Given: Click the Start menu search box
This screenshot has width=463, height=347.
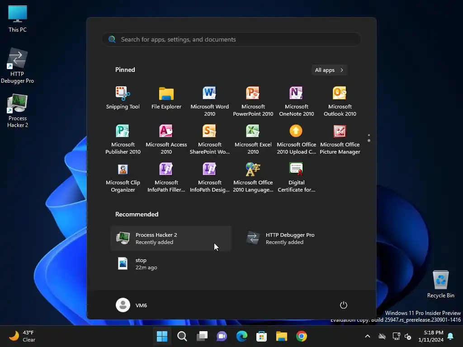Looking at the screenshot, I should tap(231, 39).
